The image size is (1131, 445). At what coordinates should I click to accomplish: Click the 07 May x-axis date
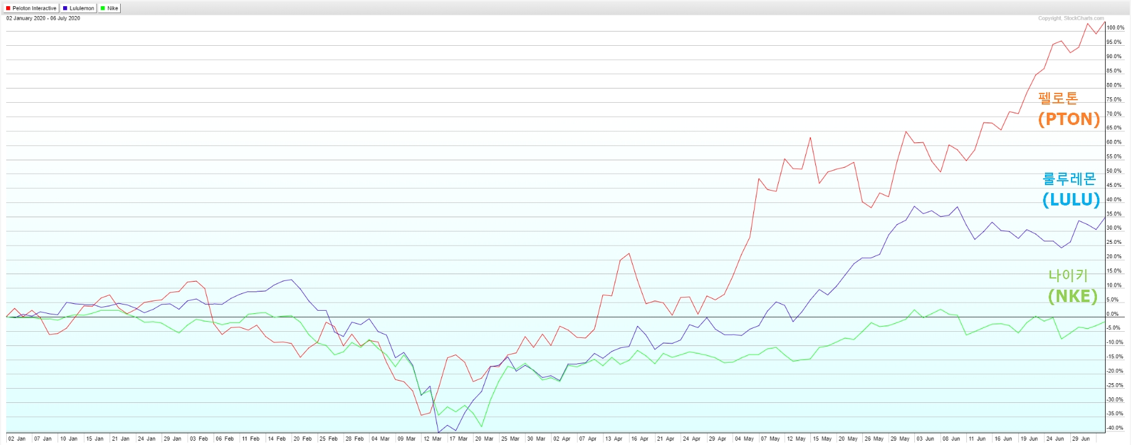[x=770, y=439]
